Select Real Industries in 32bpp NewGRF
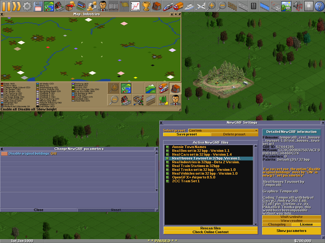The width and height of the screenshot is (325, 243). (209, 162)
